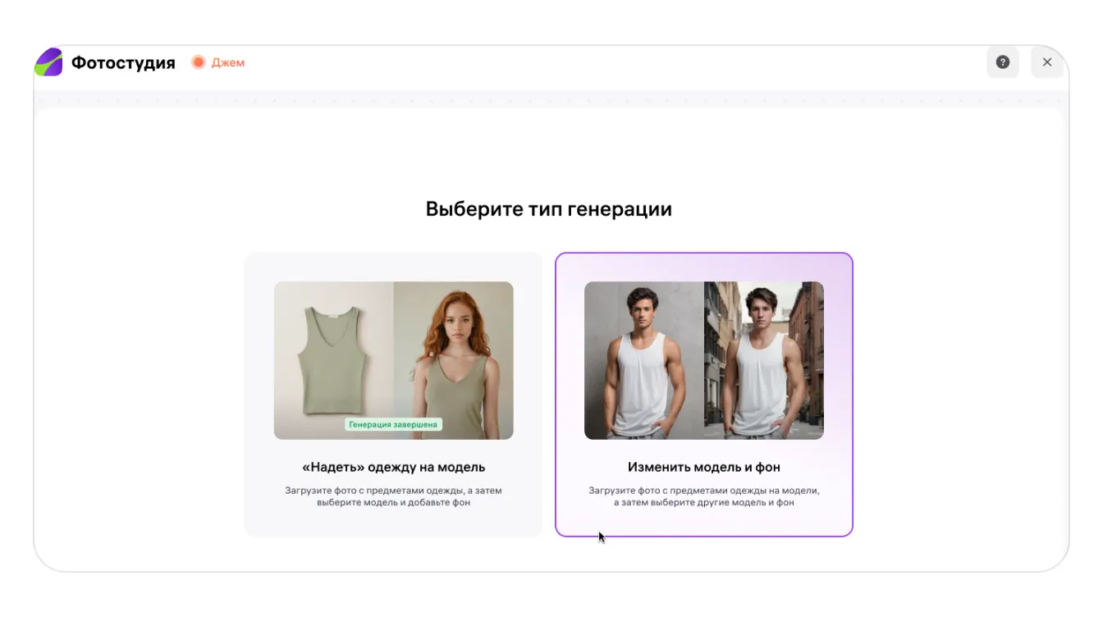Close the Фотостудия window with X
Screen dimensions: 1103x617
pyautogui.click(x=1046, y=62)
